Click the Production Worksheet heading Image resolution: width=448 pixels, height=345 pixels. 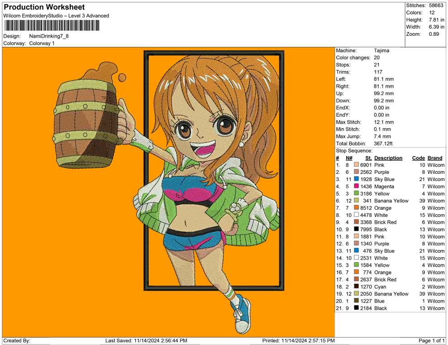pyautogui.click(x=44, y=7)
